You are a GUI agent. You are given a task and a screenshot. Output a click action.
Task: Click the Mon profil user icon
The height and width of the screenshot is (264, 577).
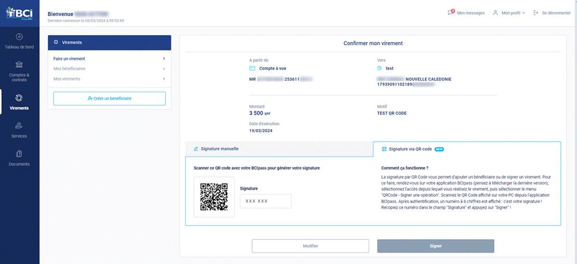pos(495,13)
